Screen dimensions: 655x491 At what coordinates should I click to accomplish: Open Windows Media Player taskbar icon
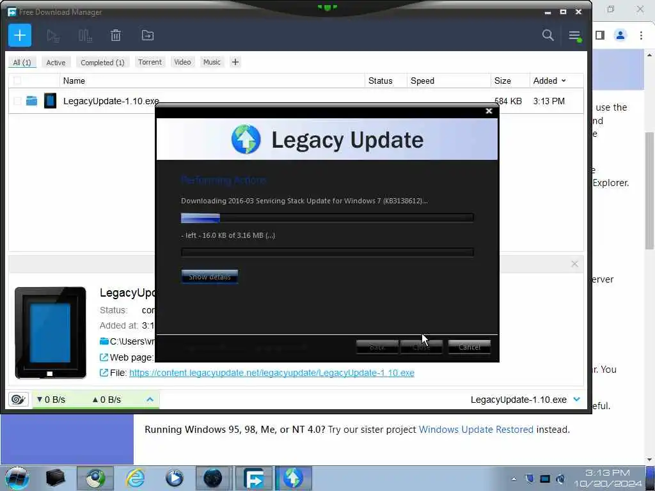point(174,478)
